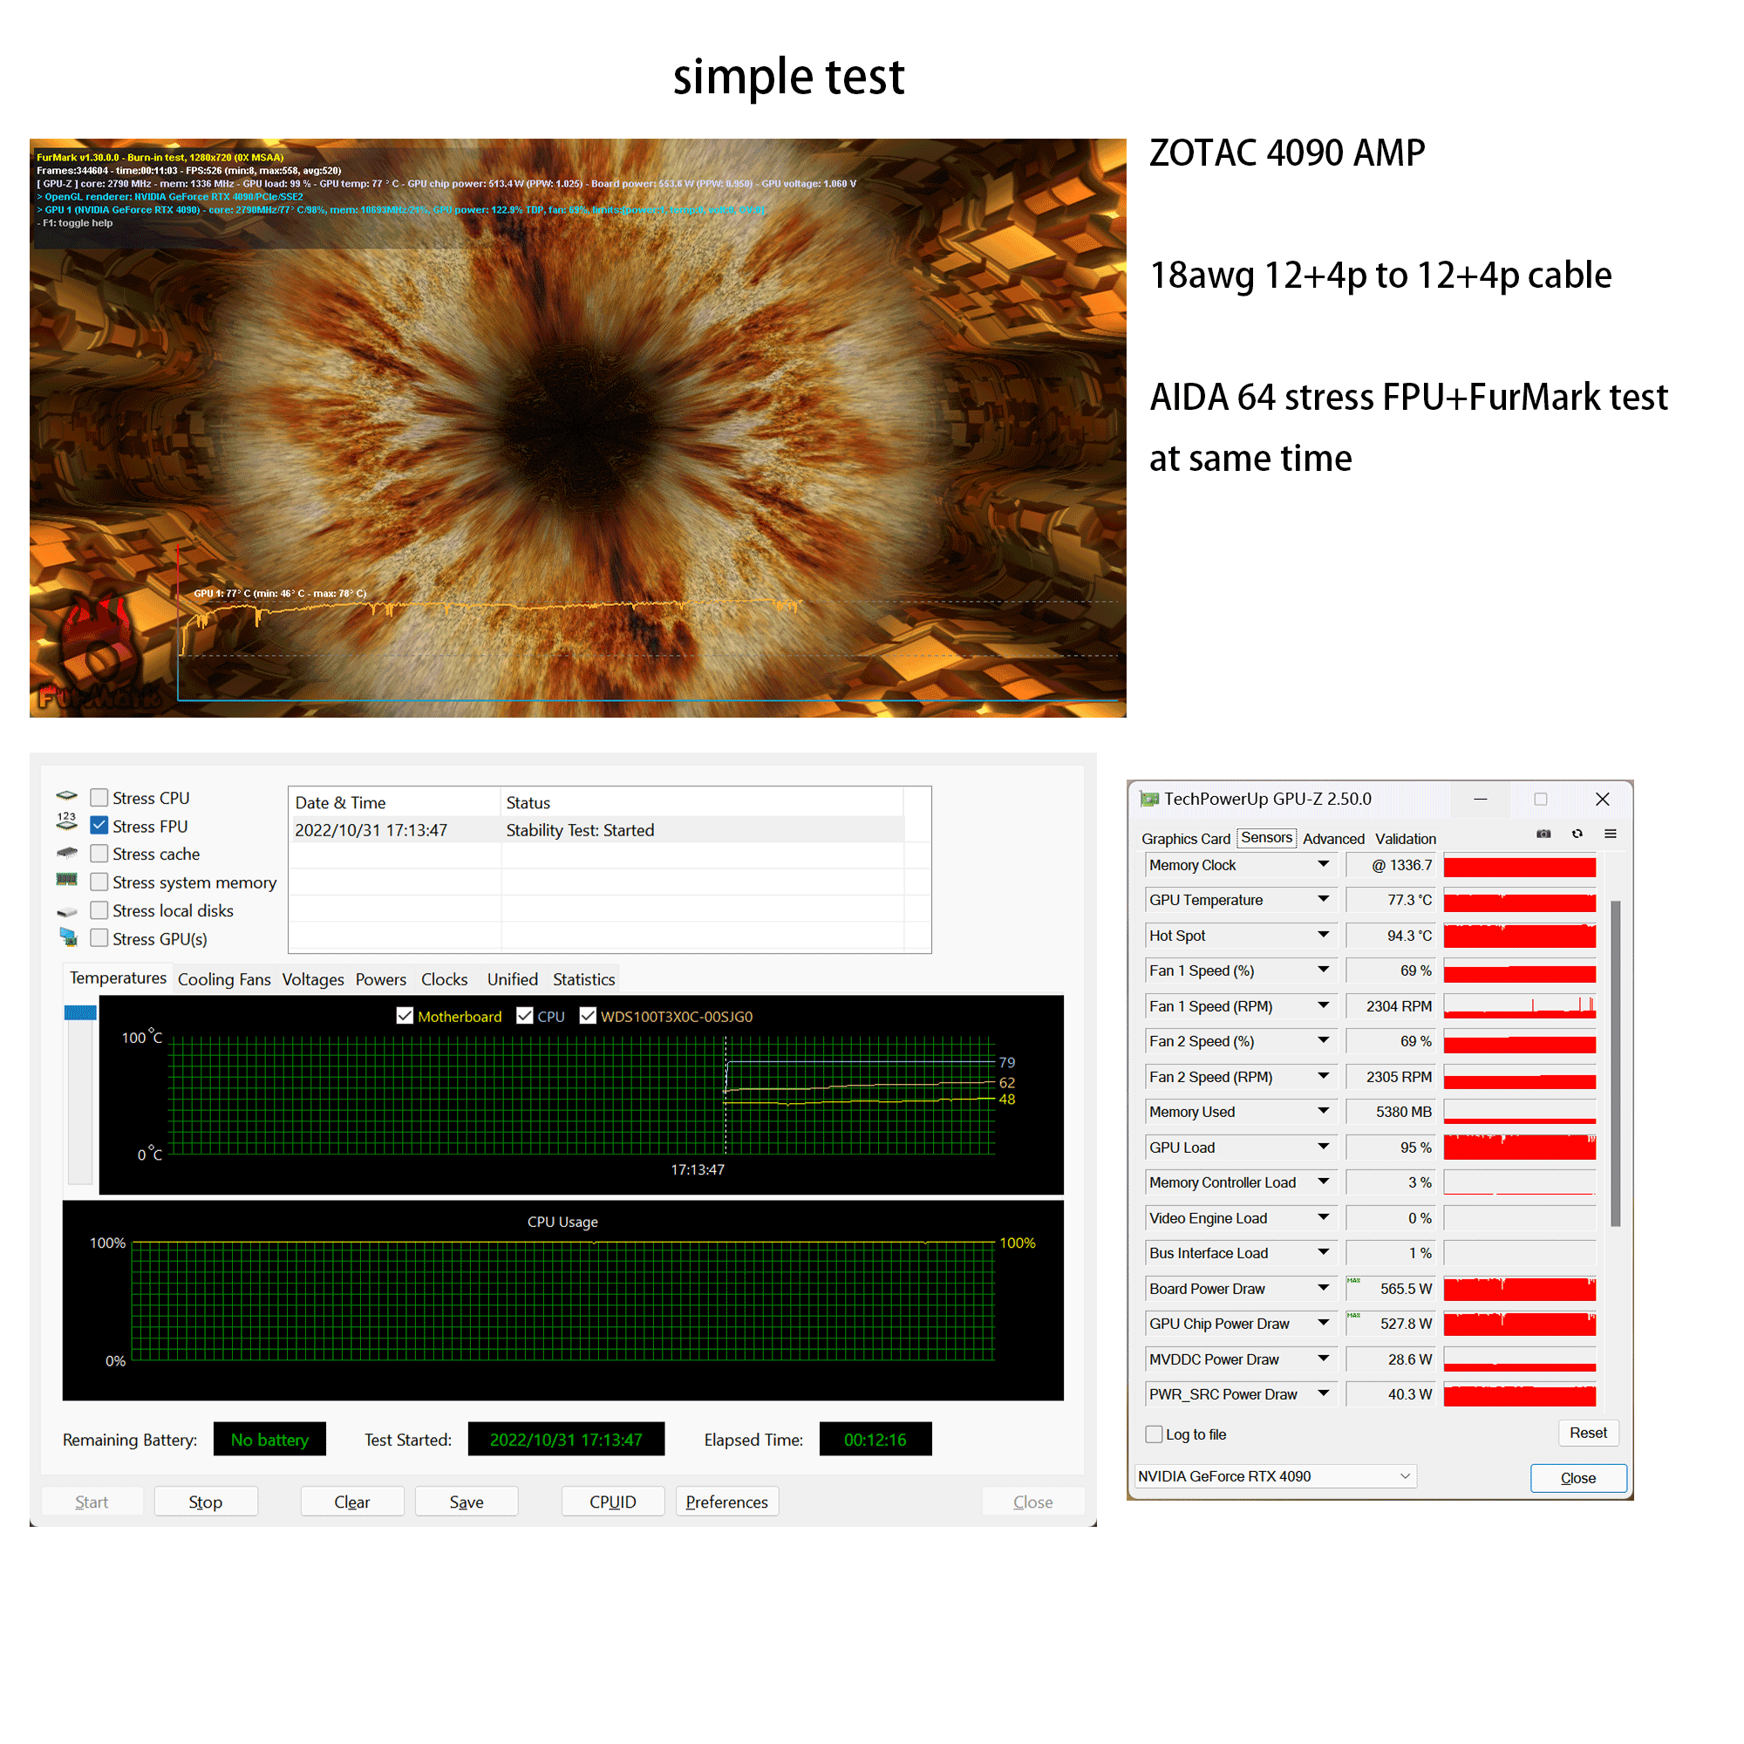The width and height of the screenshot is (1744, 1744).
Task: Click the Stress local disks drive icon
Action: (x=67, y=912)
